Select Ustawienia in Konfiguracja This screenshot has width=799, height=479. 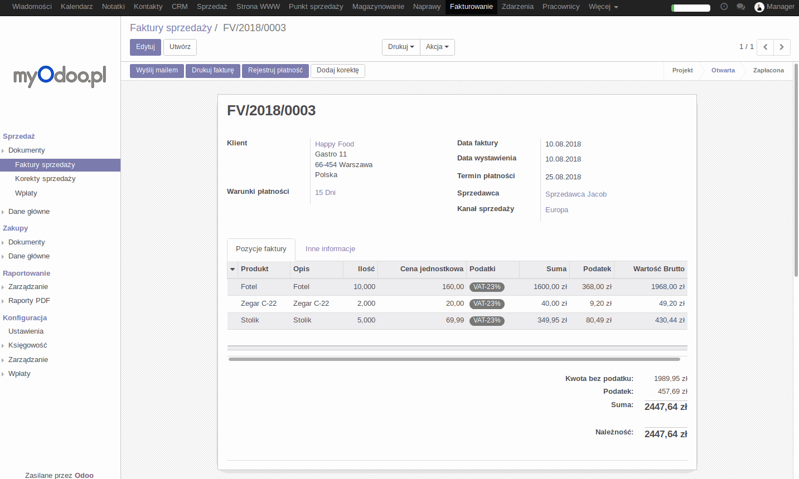click(x=26, y=331)
